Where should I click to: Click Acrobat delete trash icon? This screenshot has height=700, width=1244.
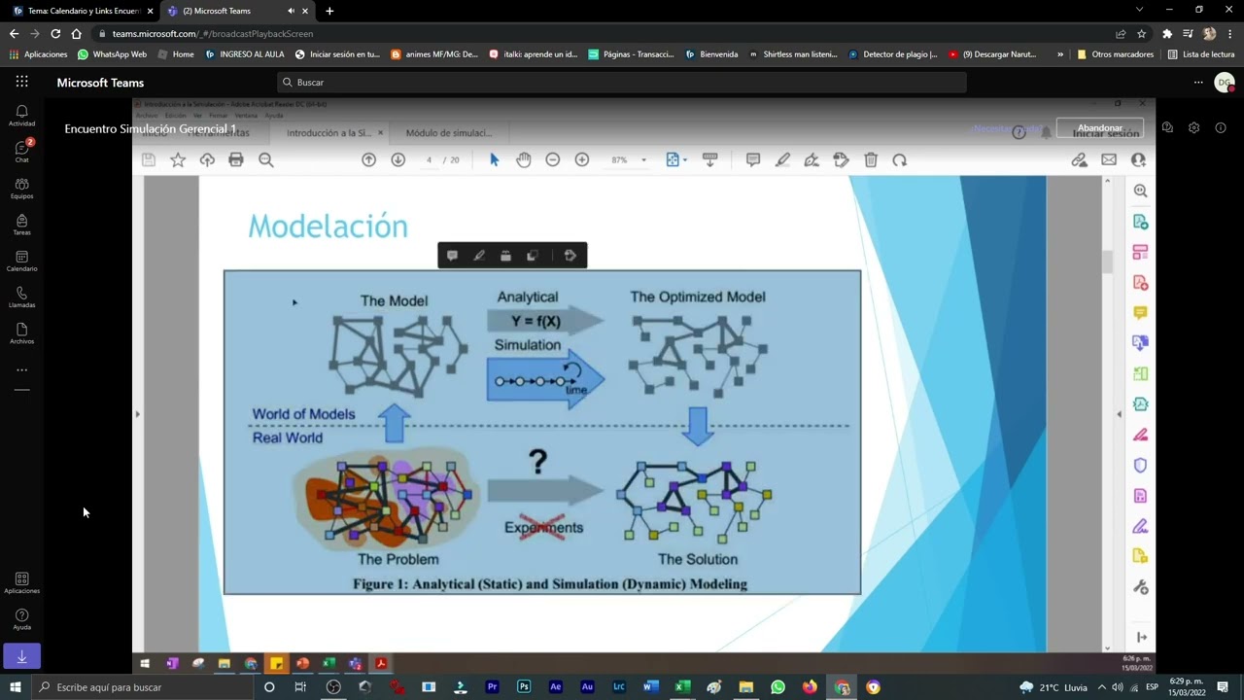point(871,159)
